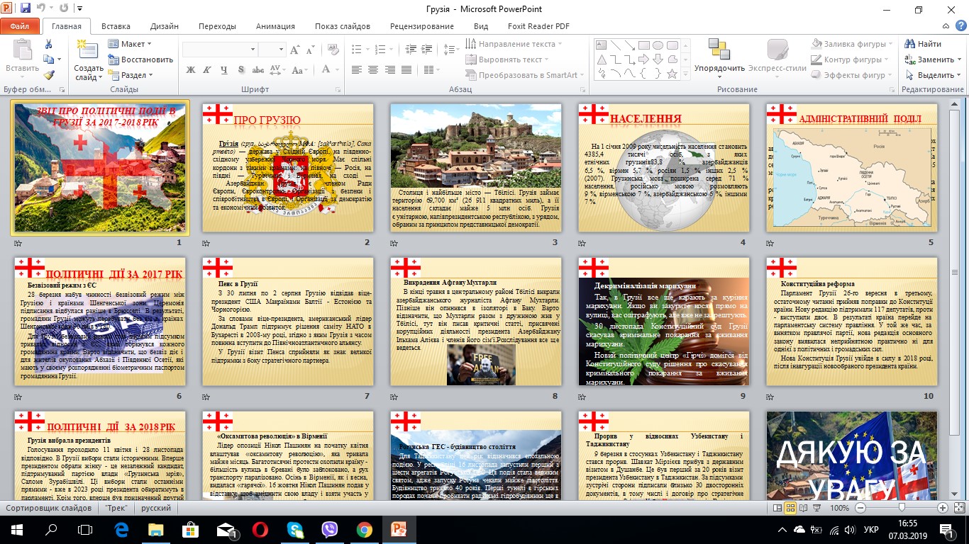Increase font size with larger A icon
The width and height of the screenshot is (969, 544).
point(297,50)
